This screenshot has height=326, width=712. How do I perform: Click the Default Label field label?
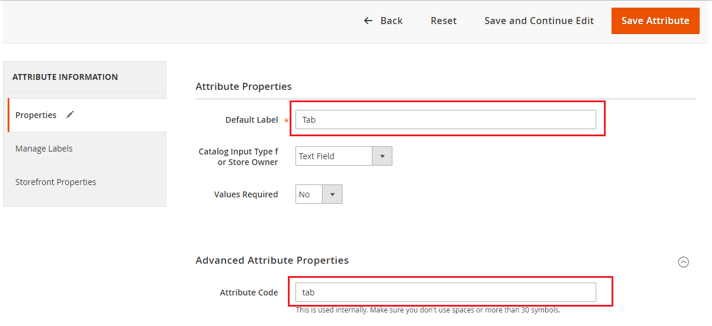coord(251,120)
